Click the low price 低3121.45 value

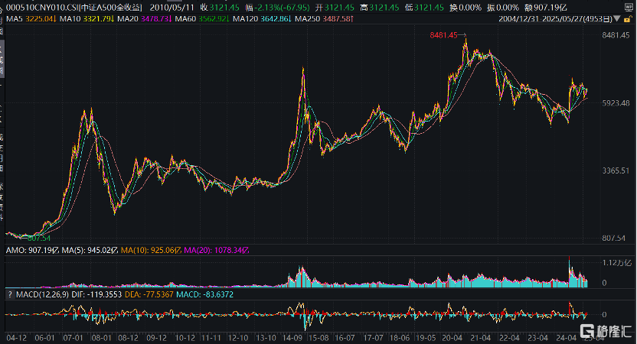[424, 8]
